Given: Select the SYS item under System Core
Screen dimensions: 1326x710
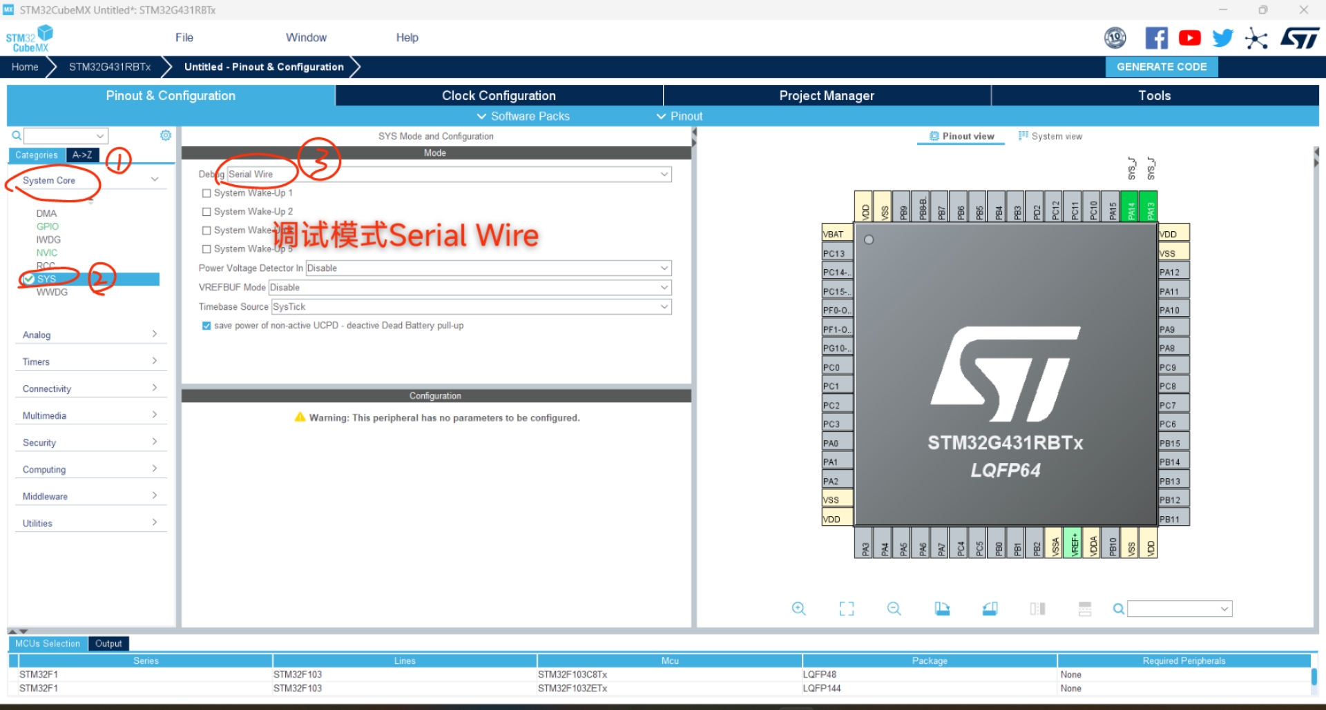Looking at the screenshot, I should pyautogui.click(x=48, y=279).
